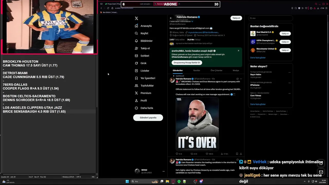Screen dimensions: 329x185
Task: Open the Sohbet envelope icon
Action: click(136, 56)
